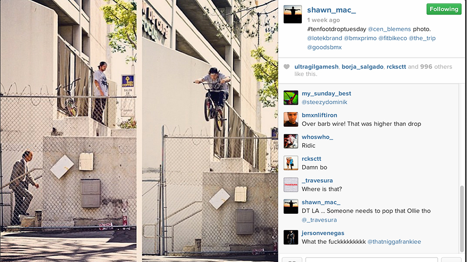Open rcksctt commenter avatar
Image resolution: width=467 pixels, height=262 pixels.
(x=291, y=163)
